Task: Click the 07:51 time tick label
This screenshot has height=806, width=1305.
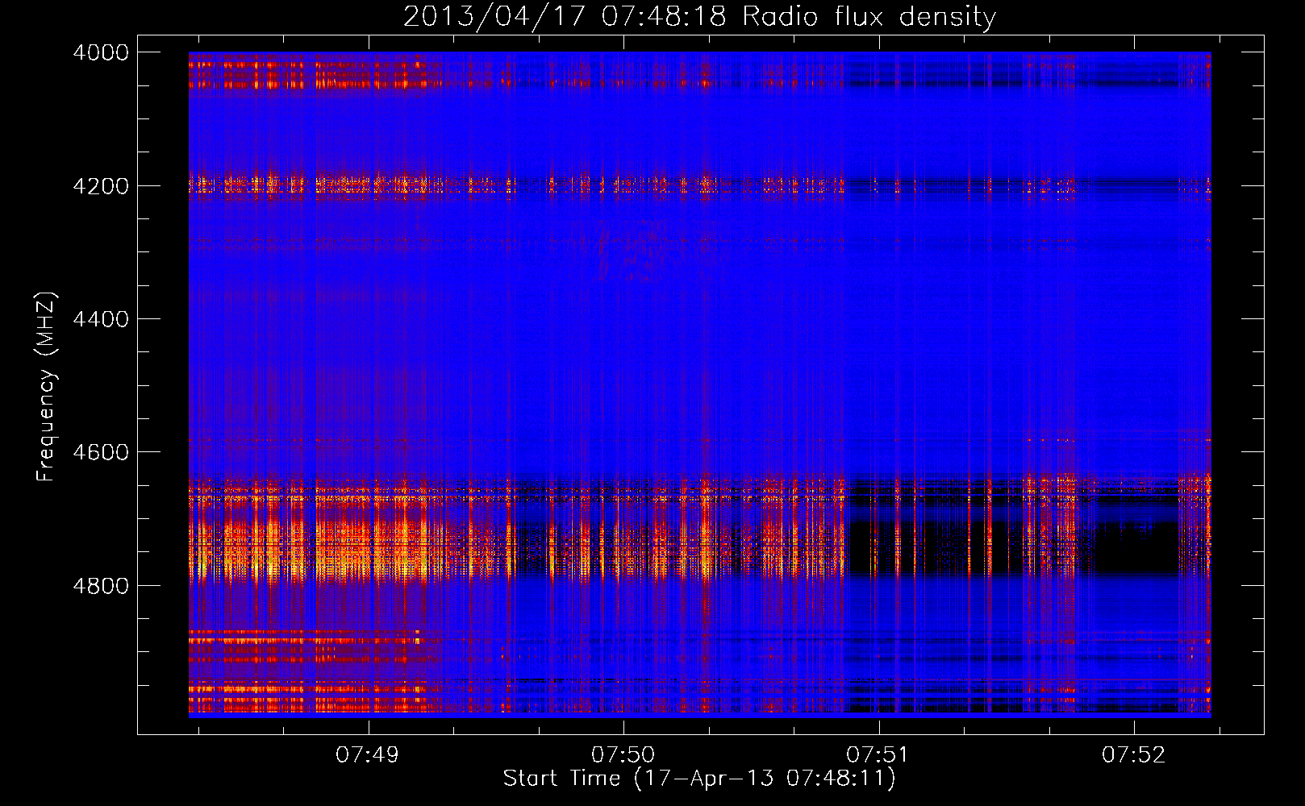Action: point(878,755)
